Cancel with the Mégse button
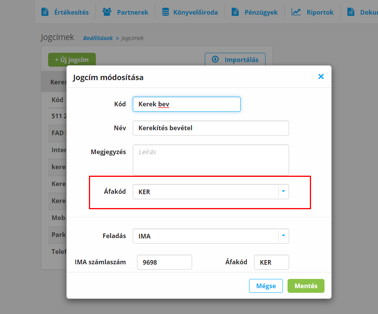 (266, 286)
